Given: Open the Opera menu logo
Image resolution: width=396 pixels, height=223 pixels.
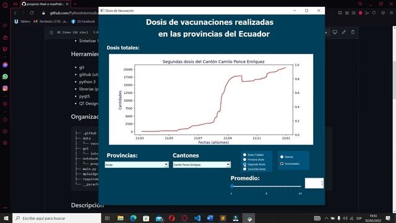Looking at the screenshot, I should 5,5.
